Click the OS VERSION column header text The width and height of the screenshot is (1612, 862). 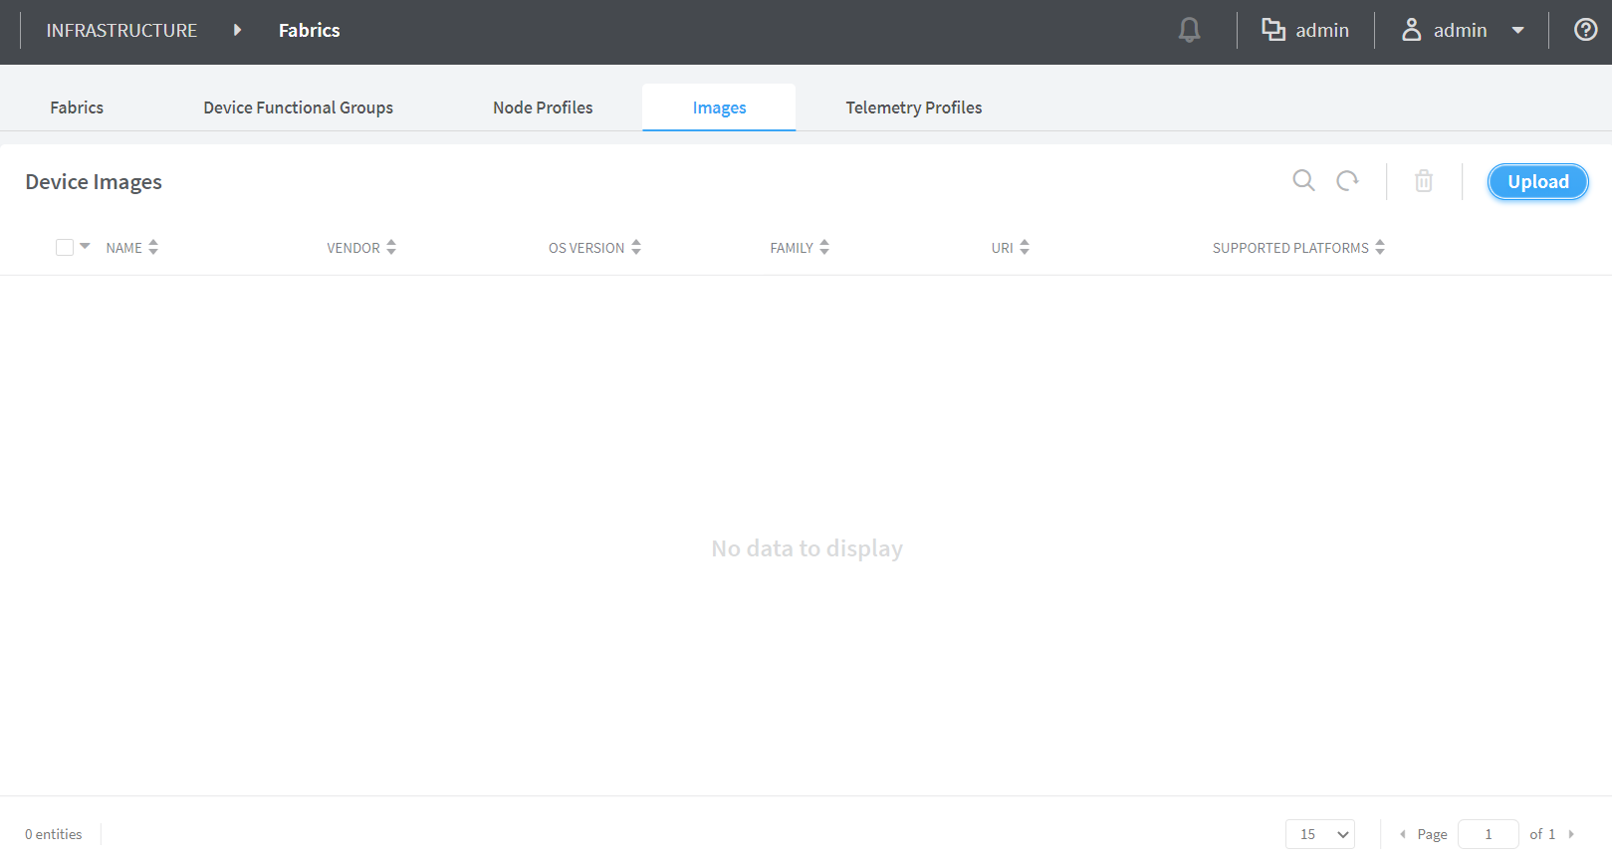pos(586,248)
